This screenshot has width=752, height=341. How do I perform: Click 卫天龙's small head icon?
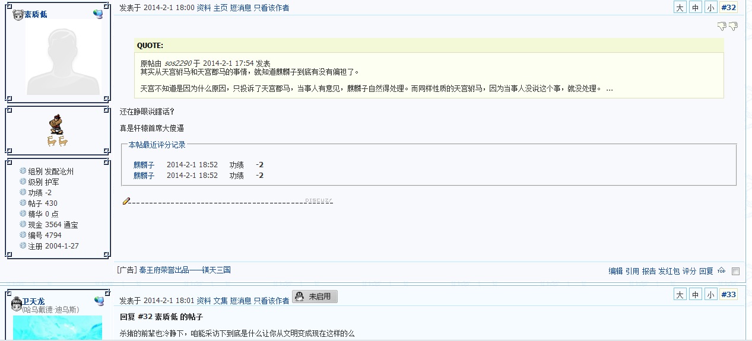click(17, 305)
